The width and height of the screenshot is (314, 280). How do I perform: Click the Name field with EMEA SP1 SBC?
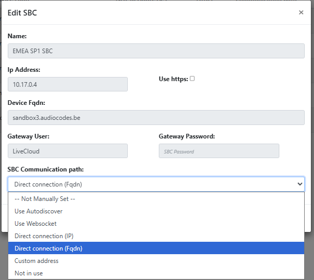(156, 51)
